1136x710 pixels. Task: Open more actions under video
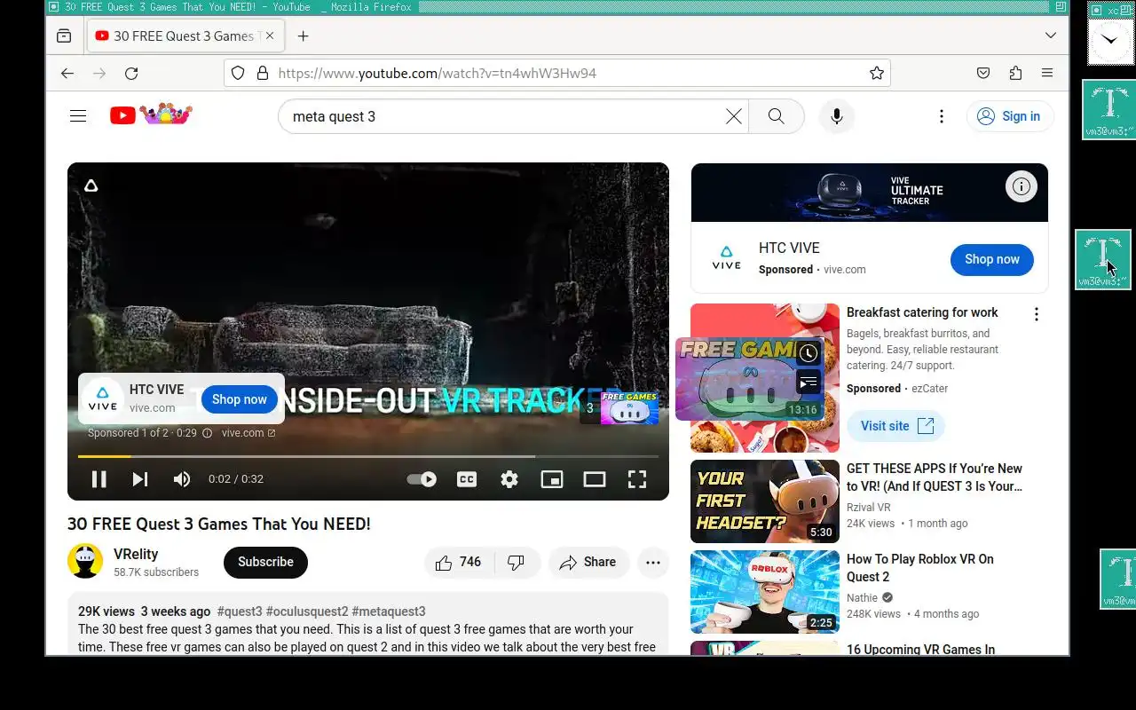653,562
